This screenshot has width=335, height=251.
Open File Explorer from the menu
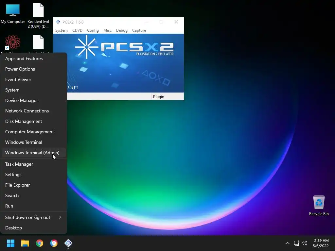click(34, 185)
